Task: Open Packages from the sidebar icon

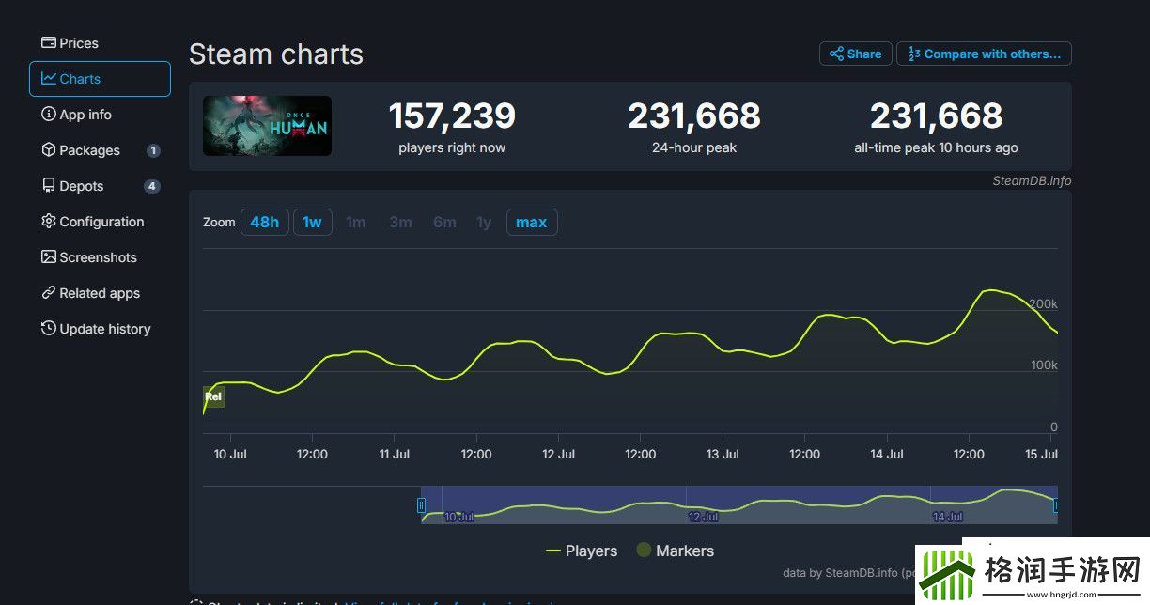Action: coord(49,150)
